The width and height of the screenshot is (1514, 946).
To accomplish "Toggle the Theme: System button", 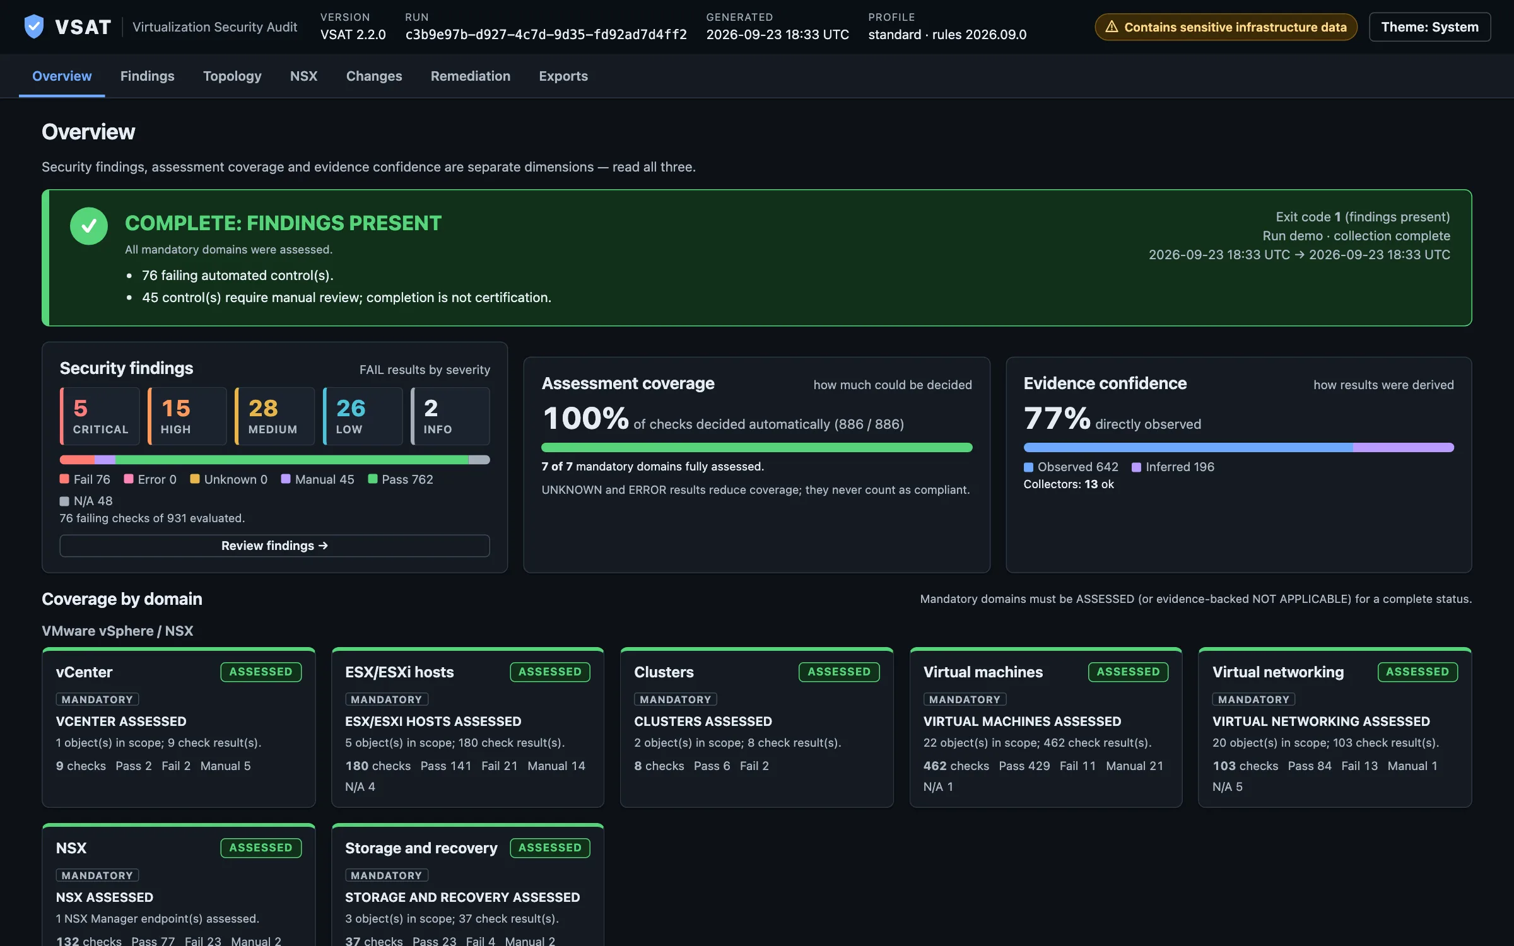I will click(x=1429, y=27).
